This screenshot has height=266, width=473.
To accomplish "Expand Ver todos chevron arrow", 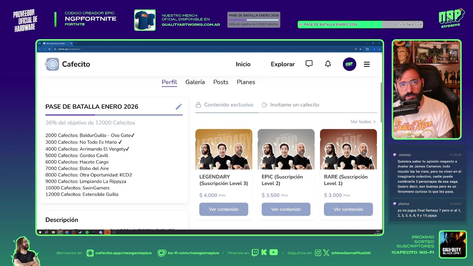I will click(374, 122).
